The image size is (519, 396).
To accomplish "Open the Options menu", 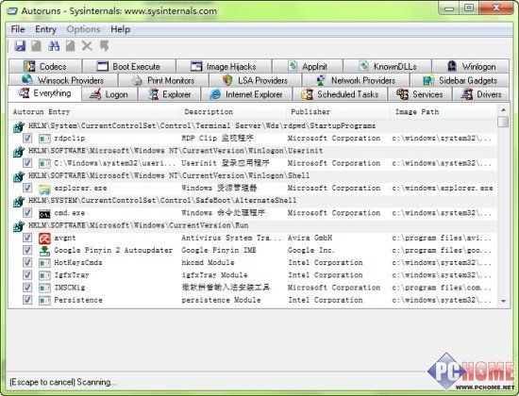I will (83, 29).
